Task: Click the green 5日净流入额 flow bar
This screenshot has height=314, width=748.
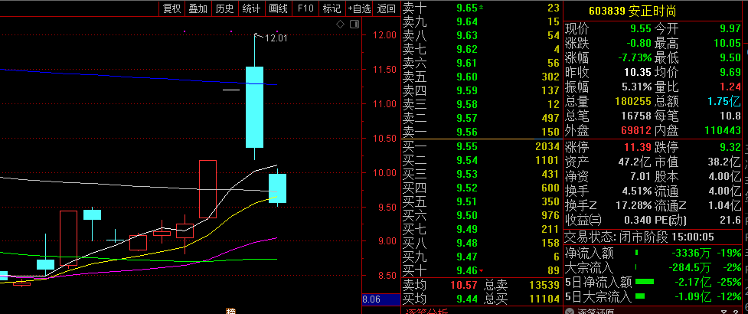Action: (645, 282)
